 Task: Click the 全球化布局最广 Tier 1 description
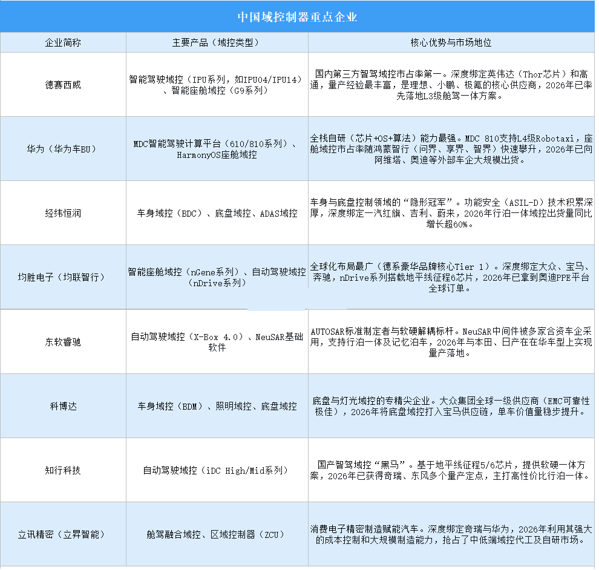point(451,277)
